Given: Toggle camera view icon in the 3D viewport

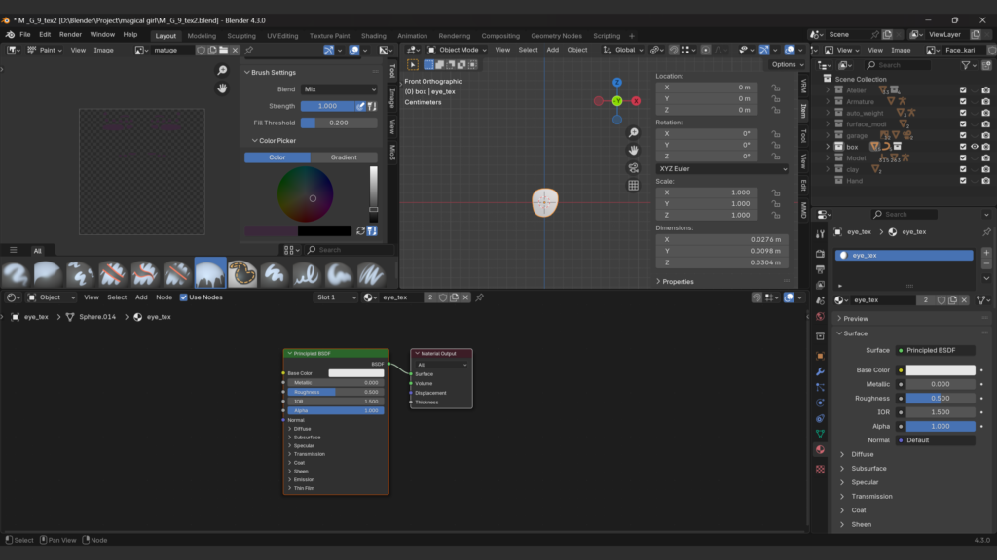Looking at the screenshot, I should [x=634, y=167].
